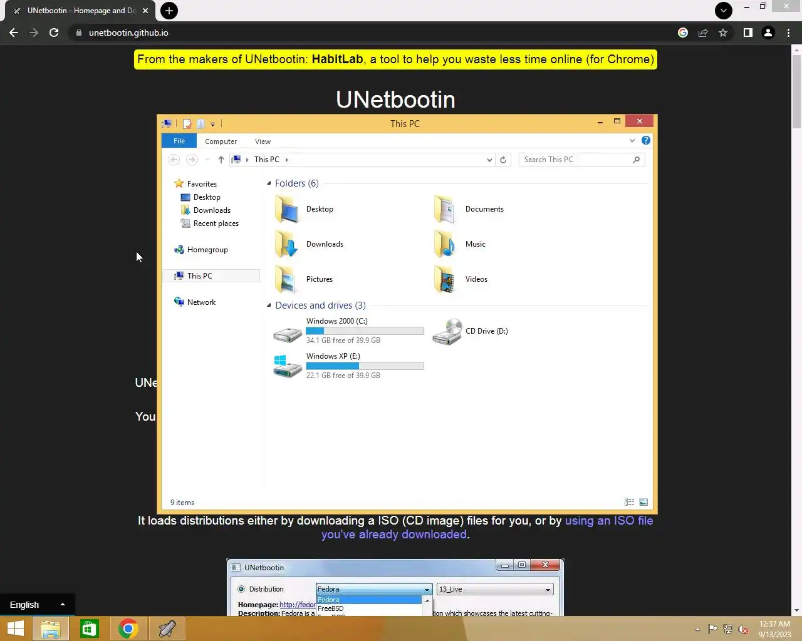Screen dimensions: 802x641
Task: Reload the Chrome page
Action: (x=54, y=33)
